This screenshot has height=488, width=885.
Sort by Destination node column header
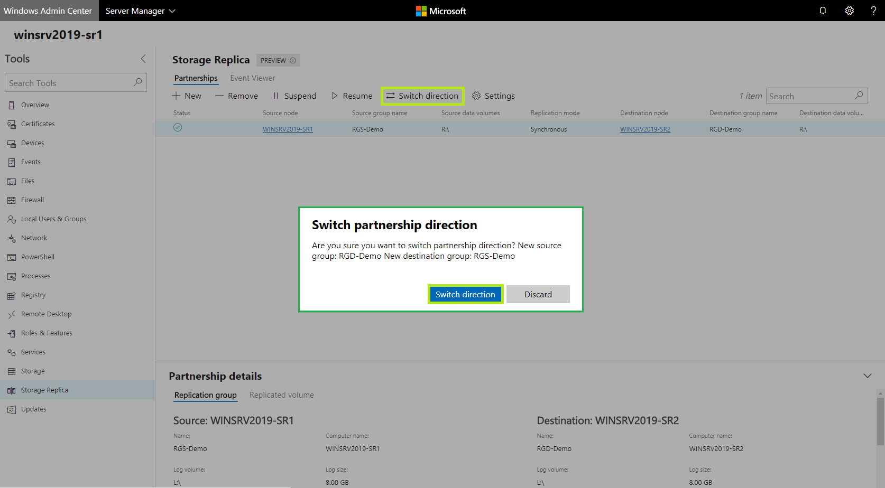click(x=644, y=113)
